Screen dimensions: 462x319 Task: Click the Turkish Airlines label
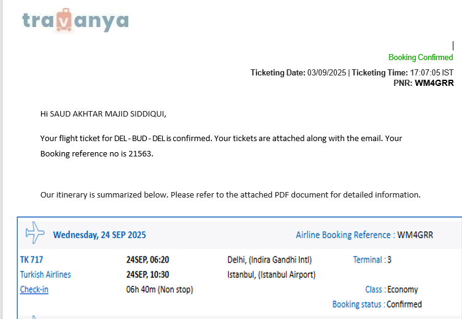(x=45, y=274)
